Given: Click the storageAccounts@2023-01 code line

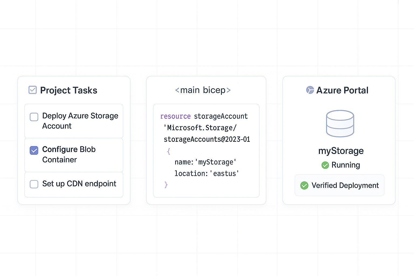Looking at the screenshot, I should 207,139.
